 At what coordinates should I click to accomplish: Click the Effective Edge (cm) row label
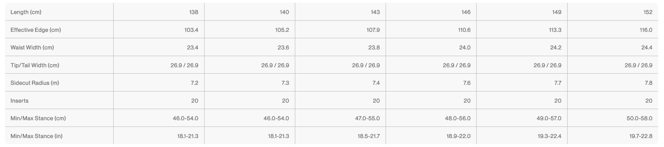click(36, 30)
